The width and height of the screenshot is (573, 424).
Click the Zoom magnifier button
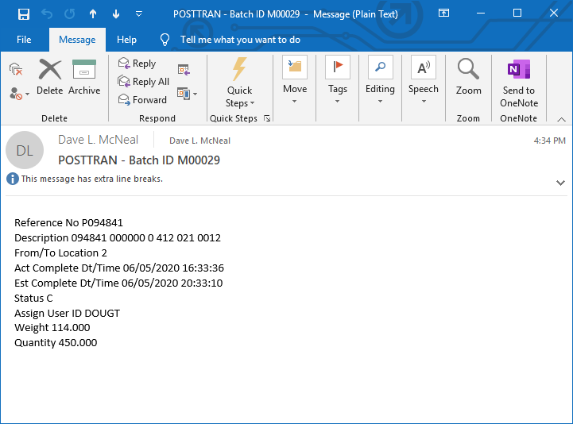coord(468,77)
